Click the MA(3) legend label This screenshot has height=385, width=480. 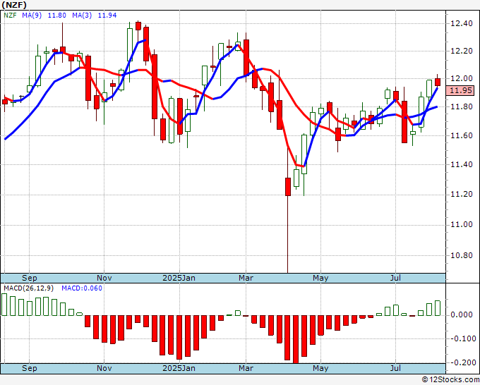click(x=82, y=16)
